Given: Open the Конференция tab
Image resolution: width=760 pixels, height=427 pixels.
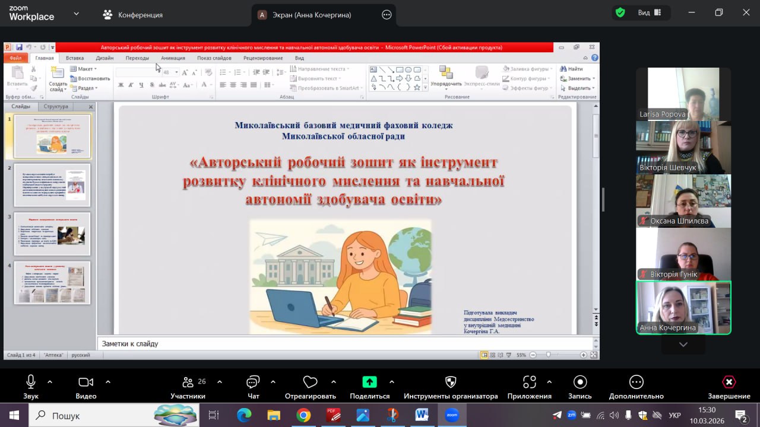Looking at the screenshot, I should coord(133,15).
